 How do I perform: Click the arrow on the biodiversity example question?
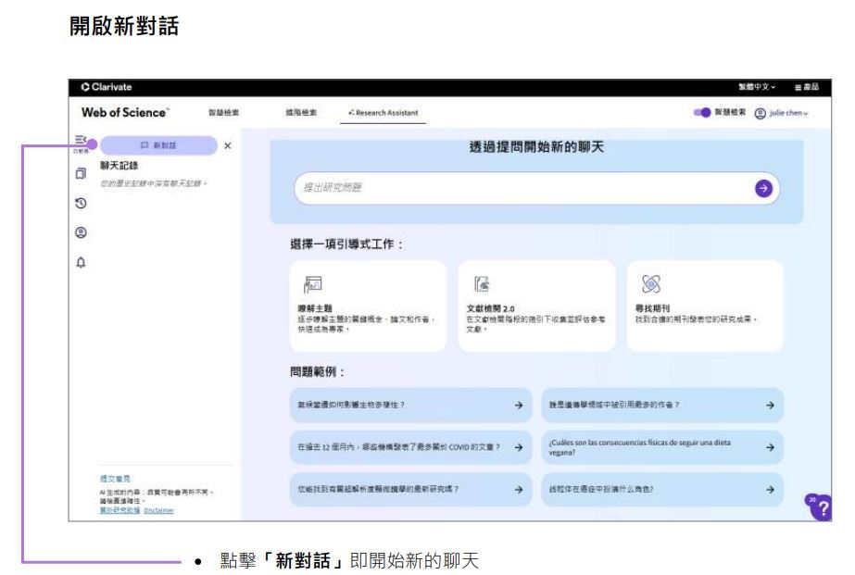click(x=519, y=405)
